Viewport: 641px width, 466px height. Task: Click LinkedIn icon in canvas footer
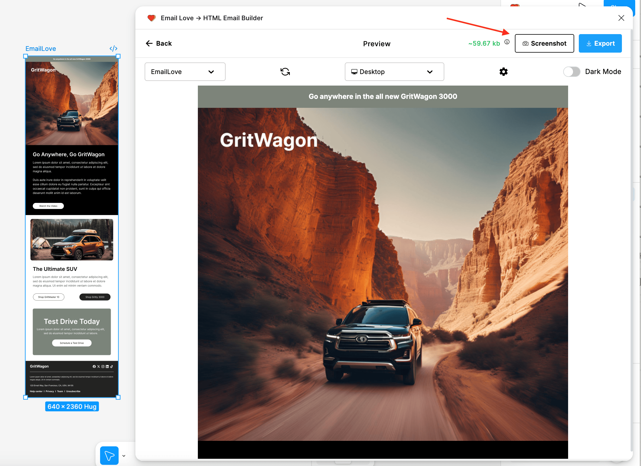click(107, 366)
